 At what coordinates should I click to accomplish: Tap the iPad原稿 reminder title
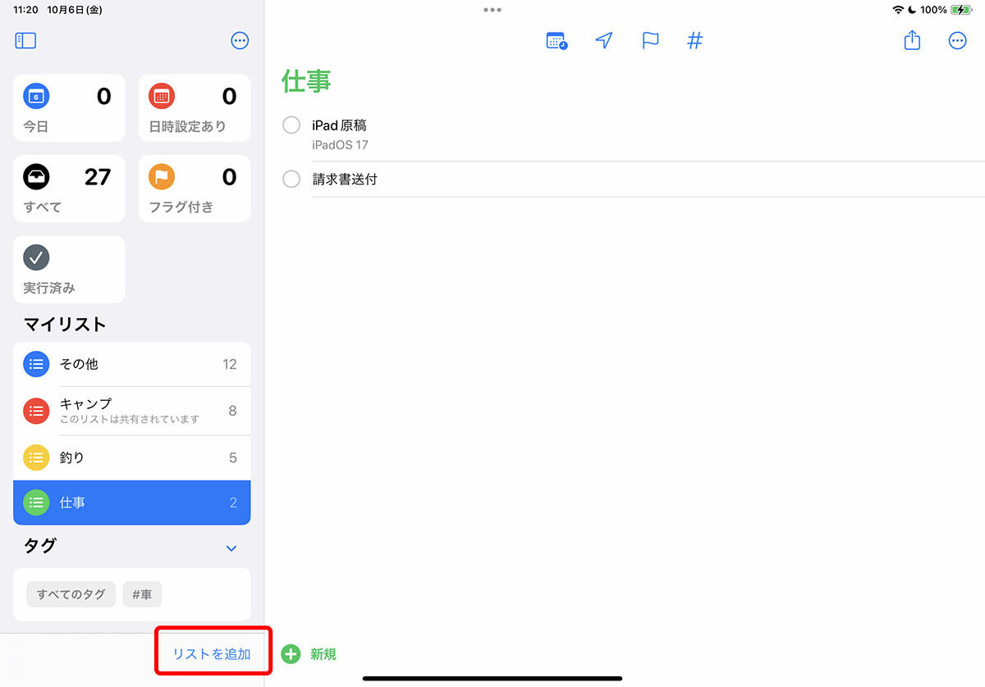[339, 125]
